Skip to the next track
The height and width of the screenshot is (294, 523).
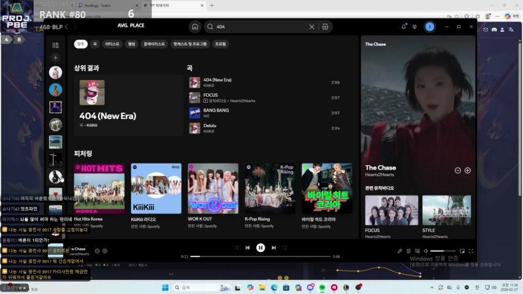coord(273,247)
